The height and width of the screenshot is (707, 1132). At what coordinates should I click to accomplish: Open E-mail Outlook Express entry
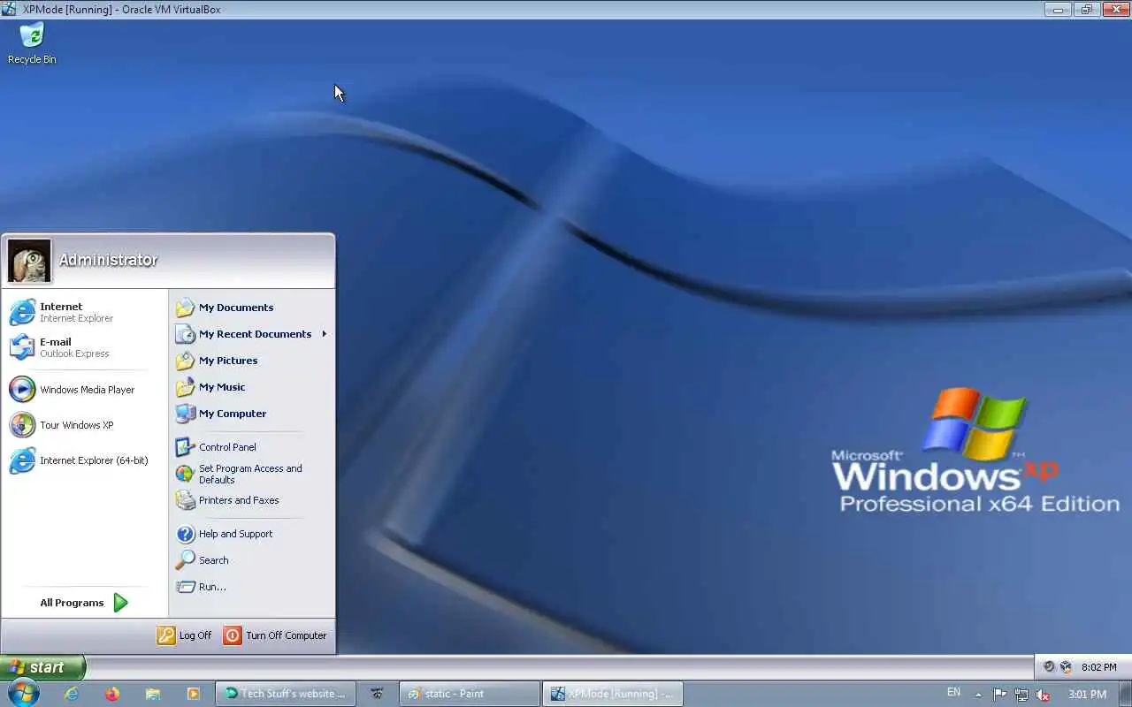pyautogui.click(x=85, y=347)
